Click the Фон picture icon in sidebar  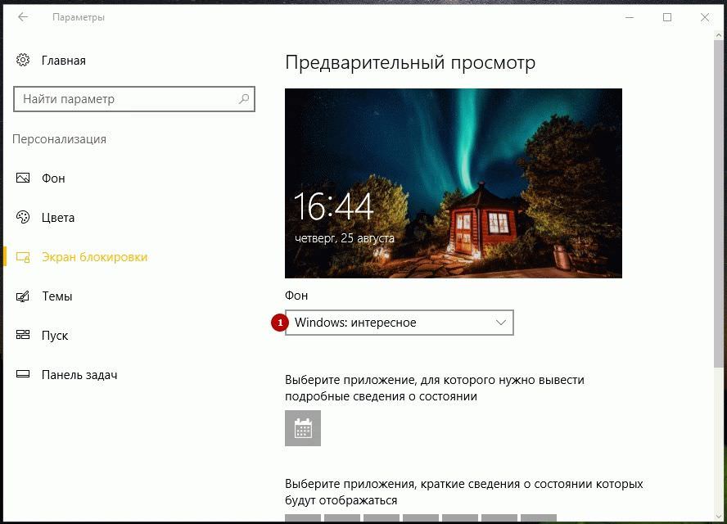pyautogui.click(x=23, y=178)
